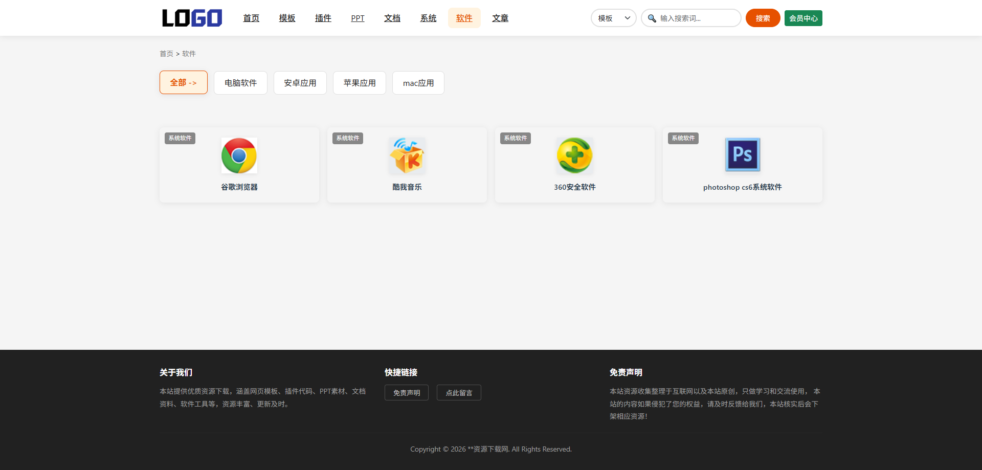Click 系统软件 tag on photoshop card

click(x=683, y=138)
